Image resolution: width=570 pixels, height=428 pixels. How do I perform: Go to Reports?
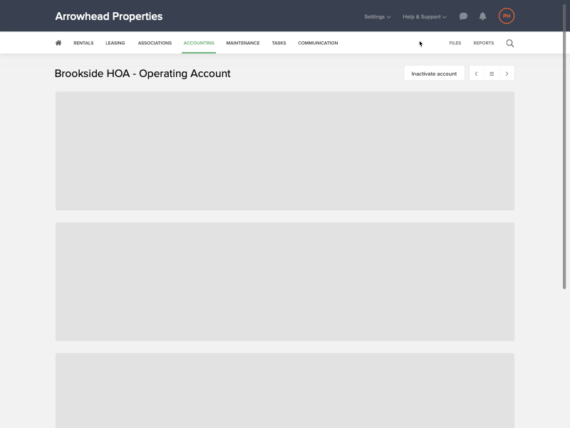(x=484, y=43)
